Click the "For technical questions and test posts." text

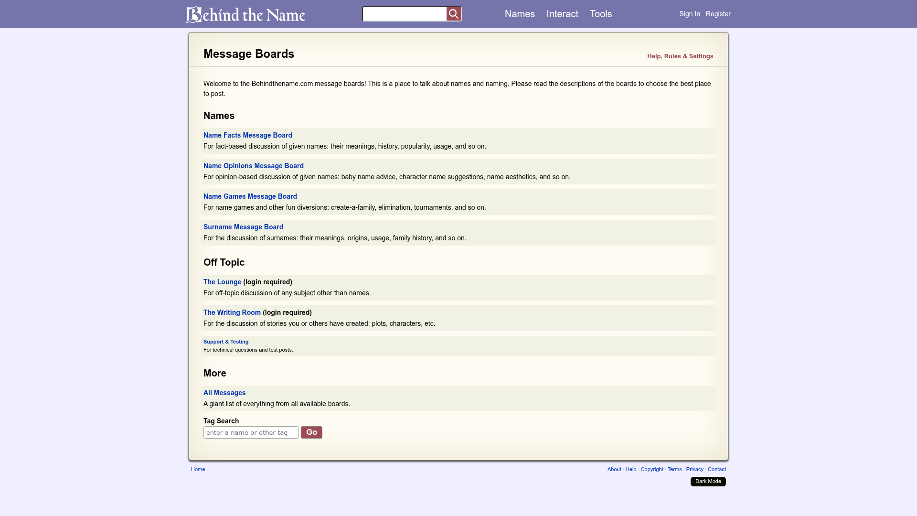(x=248, y=350)
